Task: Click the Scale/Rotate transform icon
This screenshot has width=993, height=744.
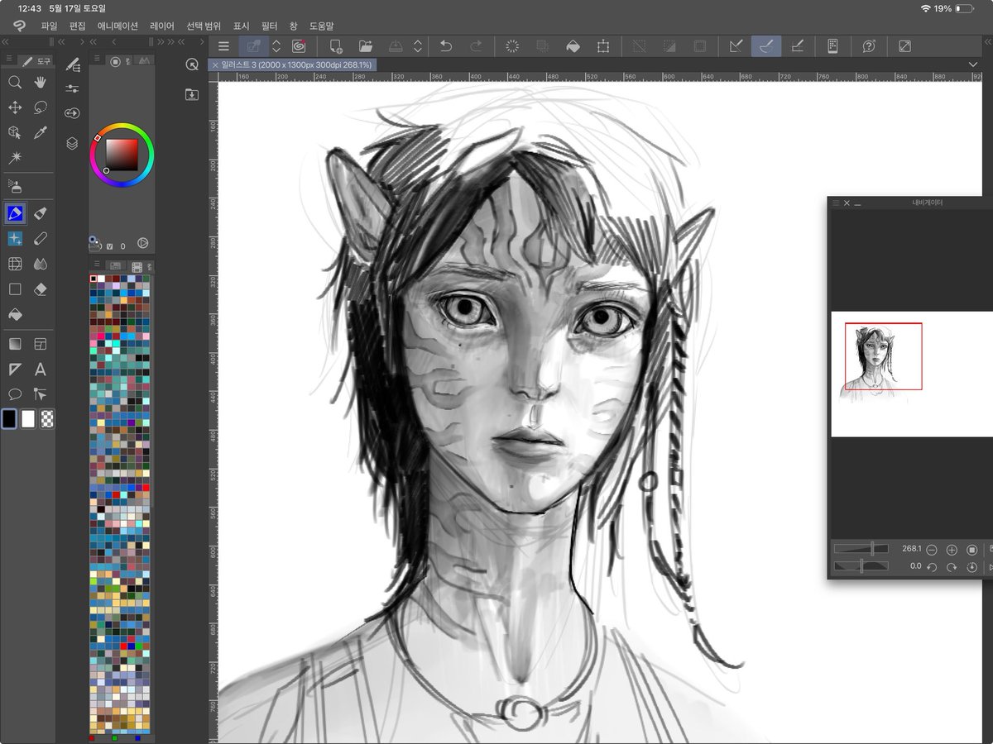Action: pyautogui.click(x=603, y=46)
